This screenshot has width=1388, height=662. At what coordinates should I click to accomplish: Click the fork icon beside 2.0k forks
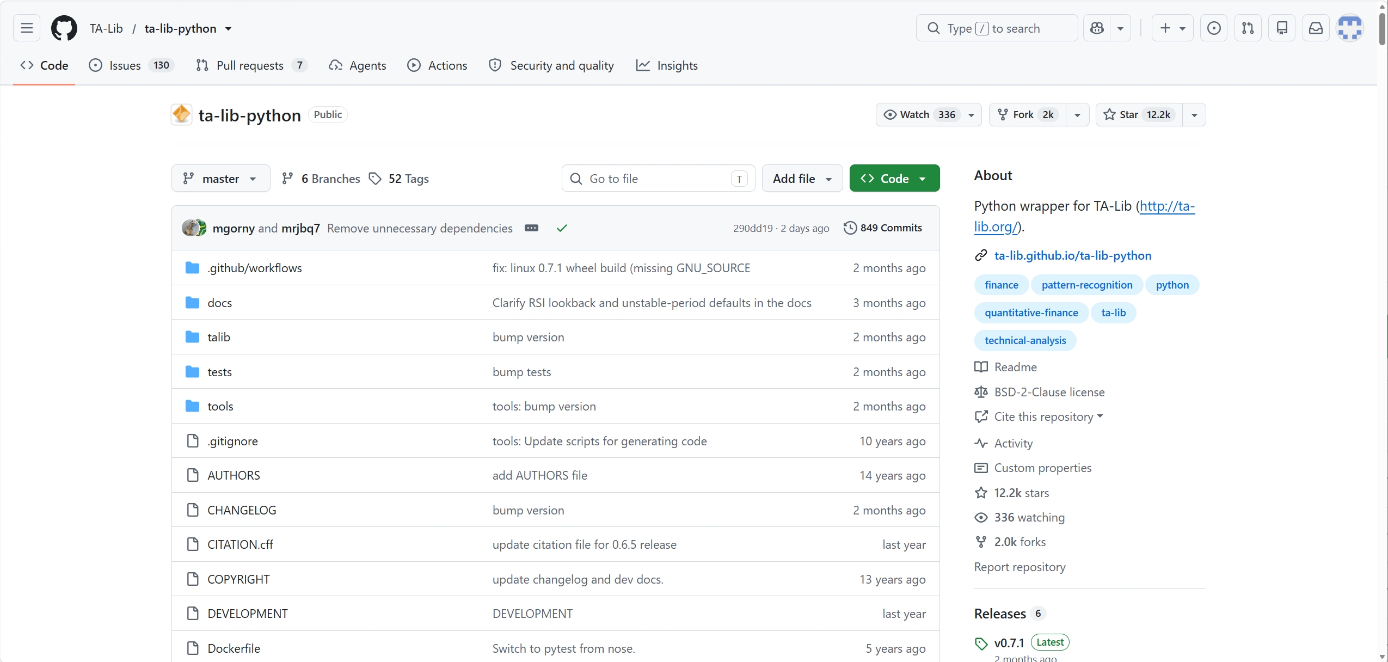(x=981, y=541)
